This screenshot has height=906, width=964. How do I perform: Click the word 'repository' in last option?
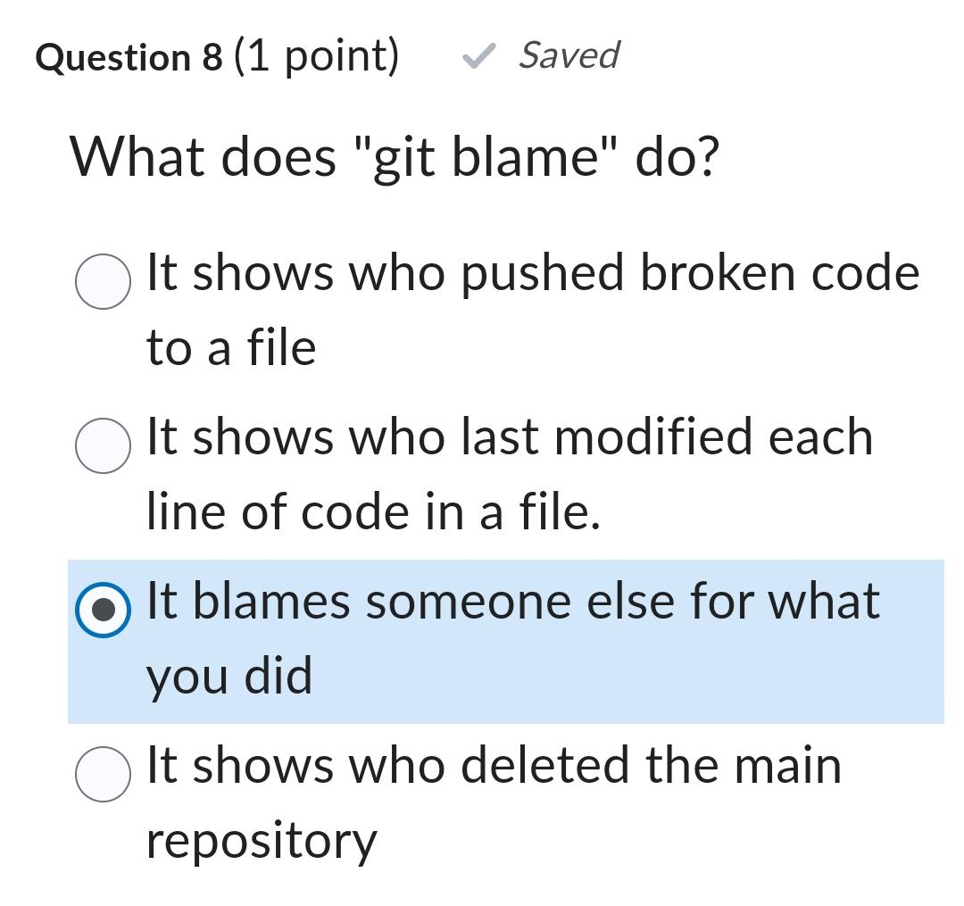coord(259,838)
